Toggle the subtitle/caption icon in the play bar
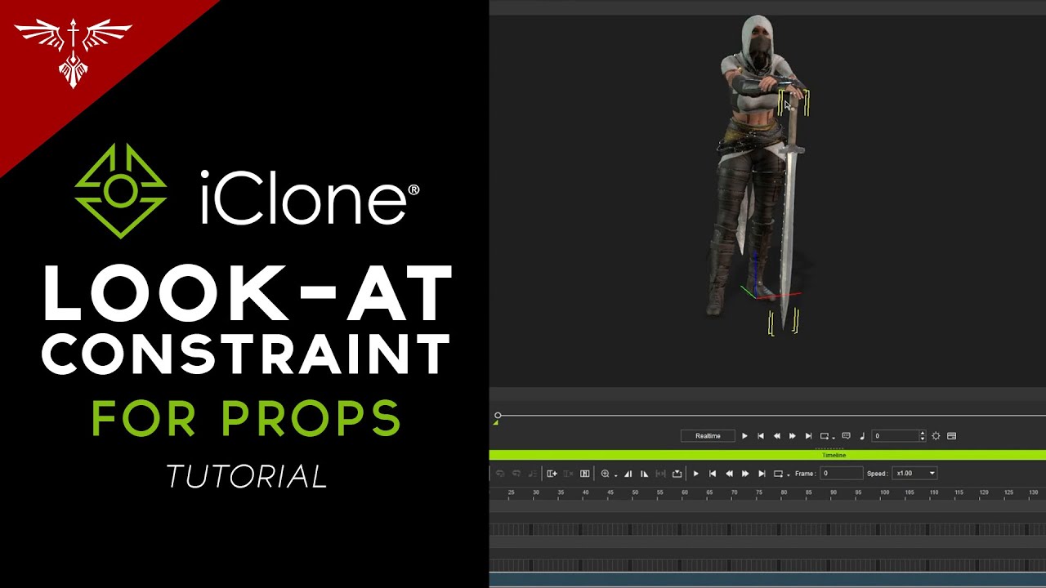The height and width of the screenshot is (588, 1046). coord(846,436)
